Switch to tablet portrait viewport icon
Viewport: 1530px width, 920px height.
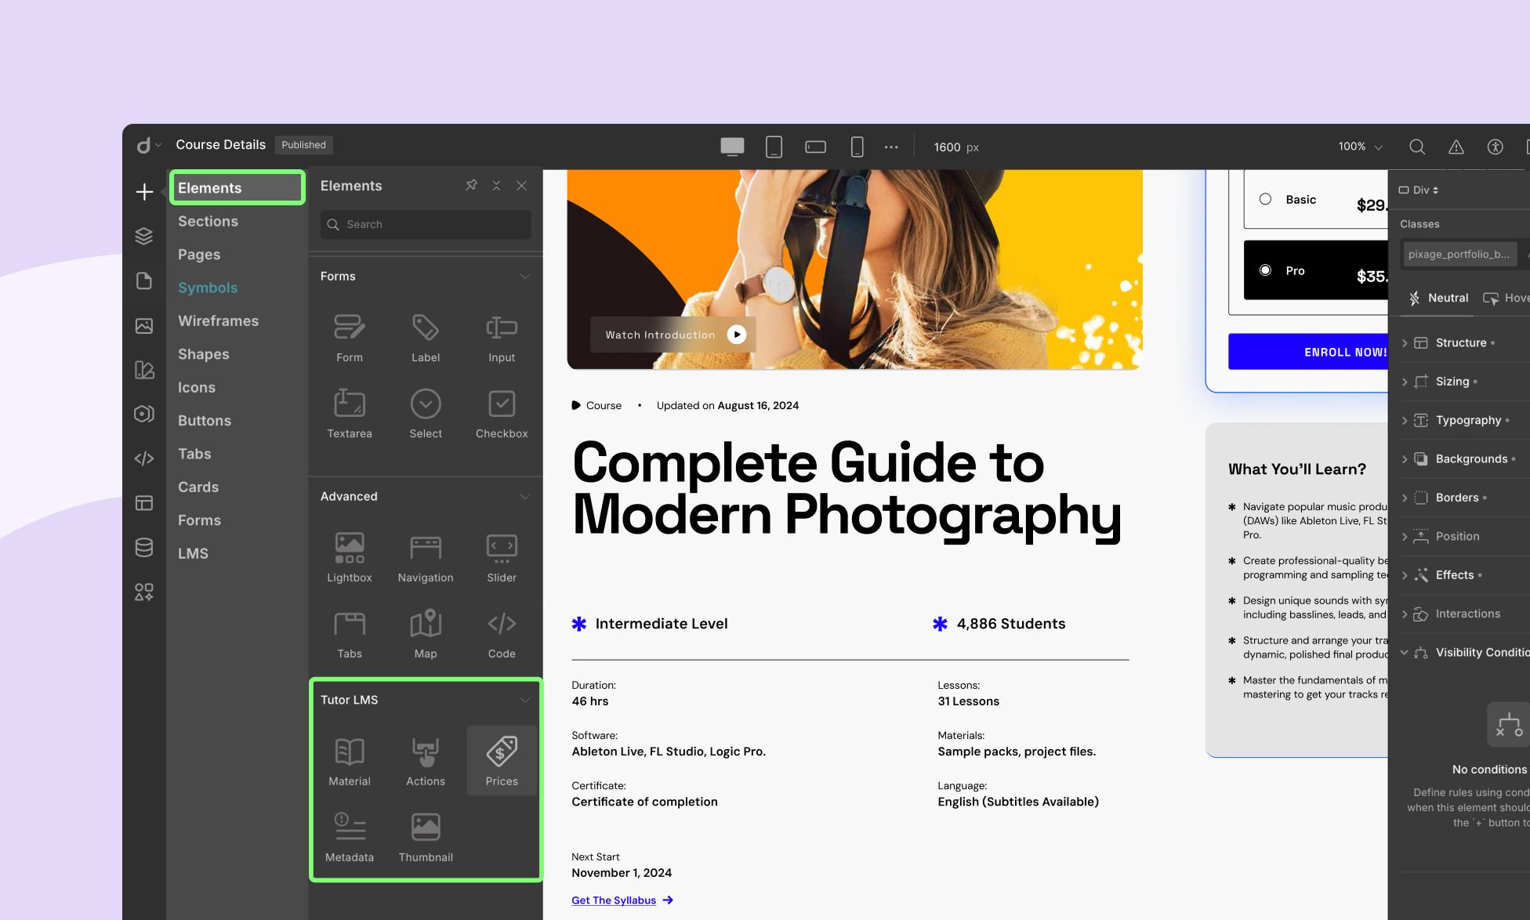tap(774, 147)
